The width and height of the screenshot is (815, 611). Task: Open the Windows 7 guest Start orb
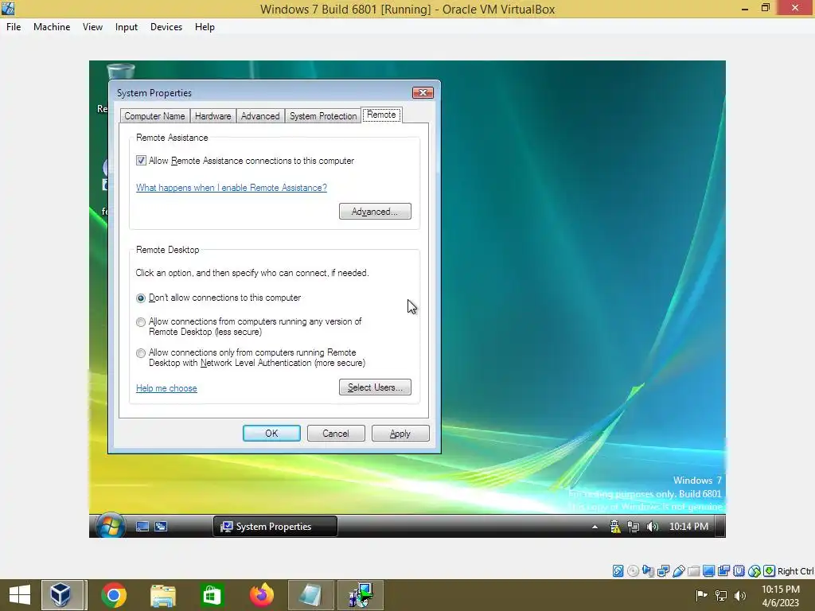(110, 526)
